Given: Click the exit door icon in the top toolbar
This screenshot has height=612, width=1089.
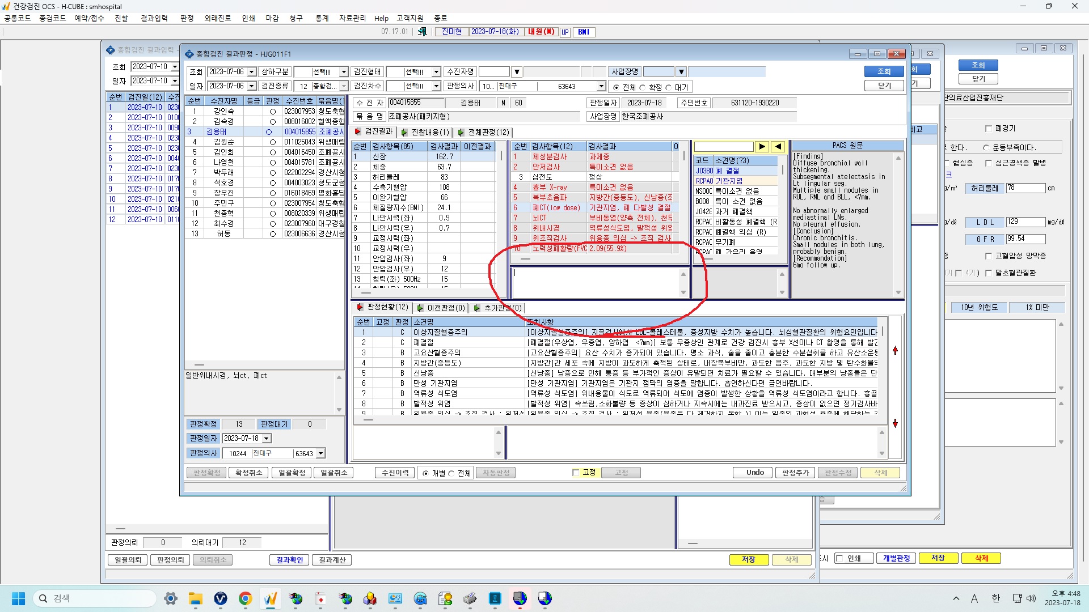Looking at the screenshot, I should (x=422, y=32).
